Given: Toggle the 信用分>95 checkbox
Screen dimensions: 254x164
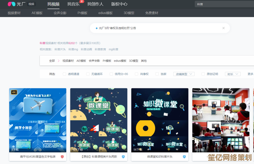Looking at the screenshot, I should click(111, 74).
